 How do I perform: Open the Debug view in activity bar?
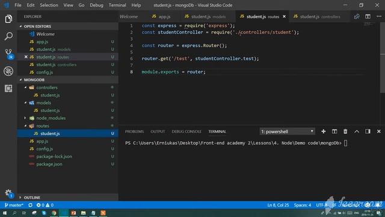[8, 71]
